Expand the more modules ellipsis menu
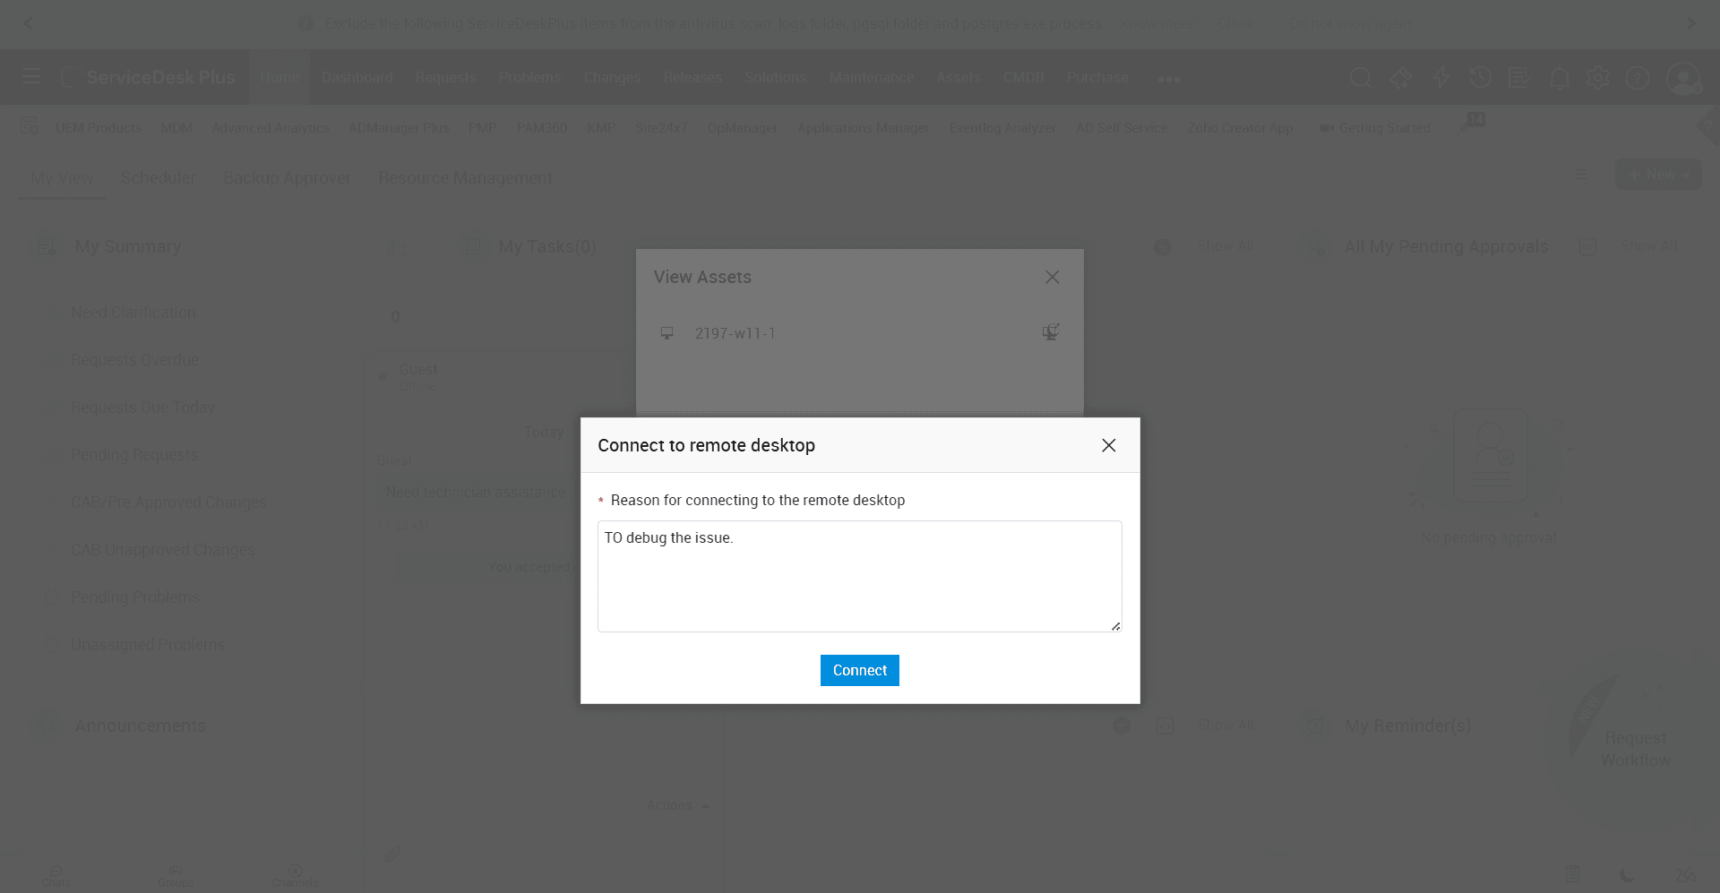 pos(1168,79)
